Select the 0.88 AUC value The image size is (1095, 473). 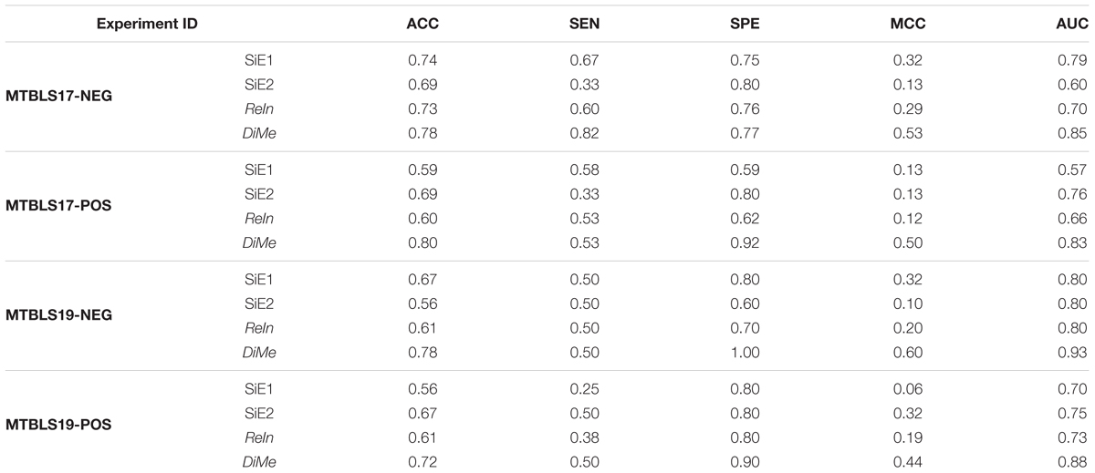click(x=1074, y=461)
